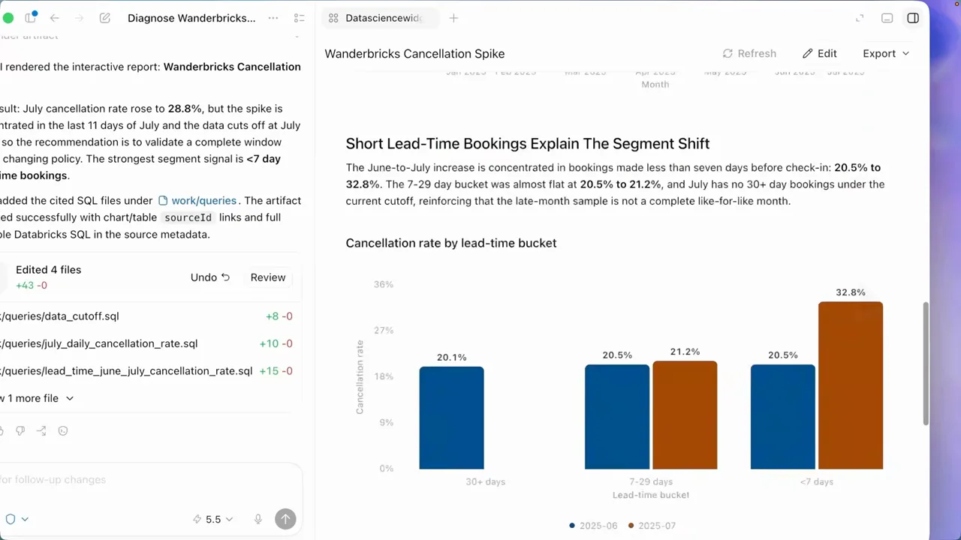
Task: Click the 7-29 days July 21.2% bar
Action: (685, 415)
